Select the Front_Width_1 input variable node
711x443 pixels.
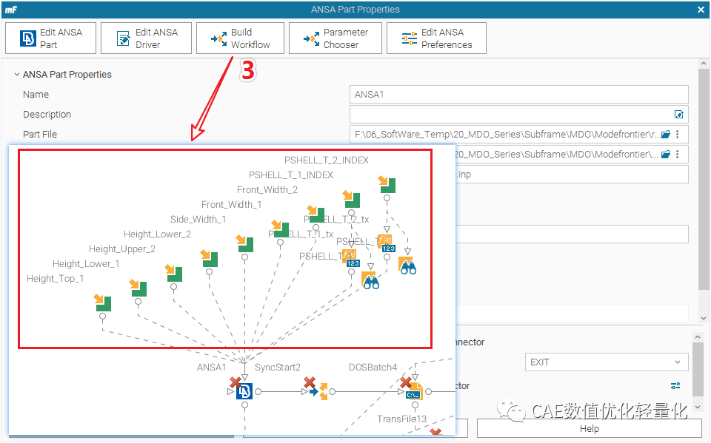[x=280, y=229]
